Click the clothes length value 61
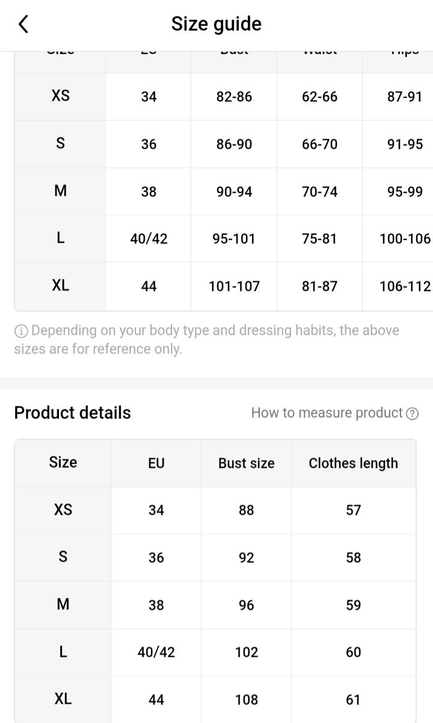This screenshot has height=723, width=433. tap(353, 700)
